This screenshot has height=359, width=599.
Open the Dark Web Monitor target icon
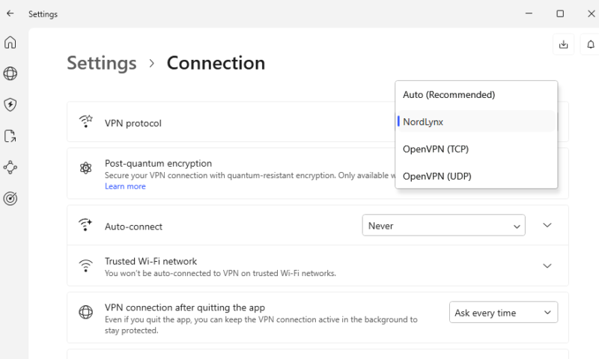pyautogui.click(x=10, y=198)
